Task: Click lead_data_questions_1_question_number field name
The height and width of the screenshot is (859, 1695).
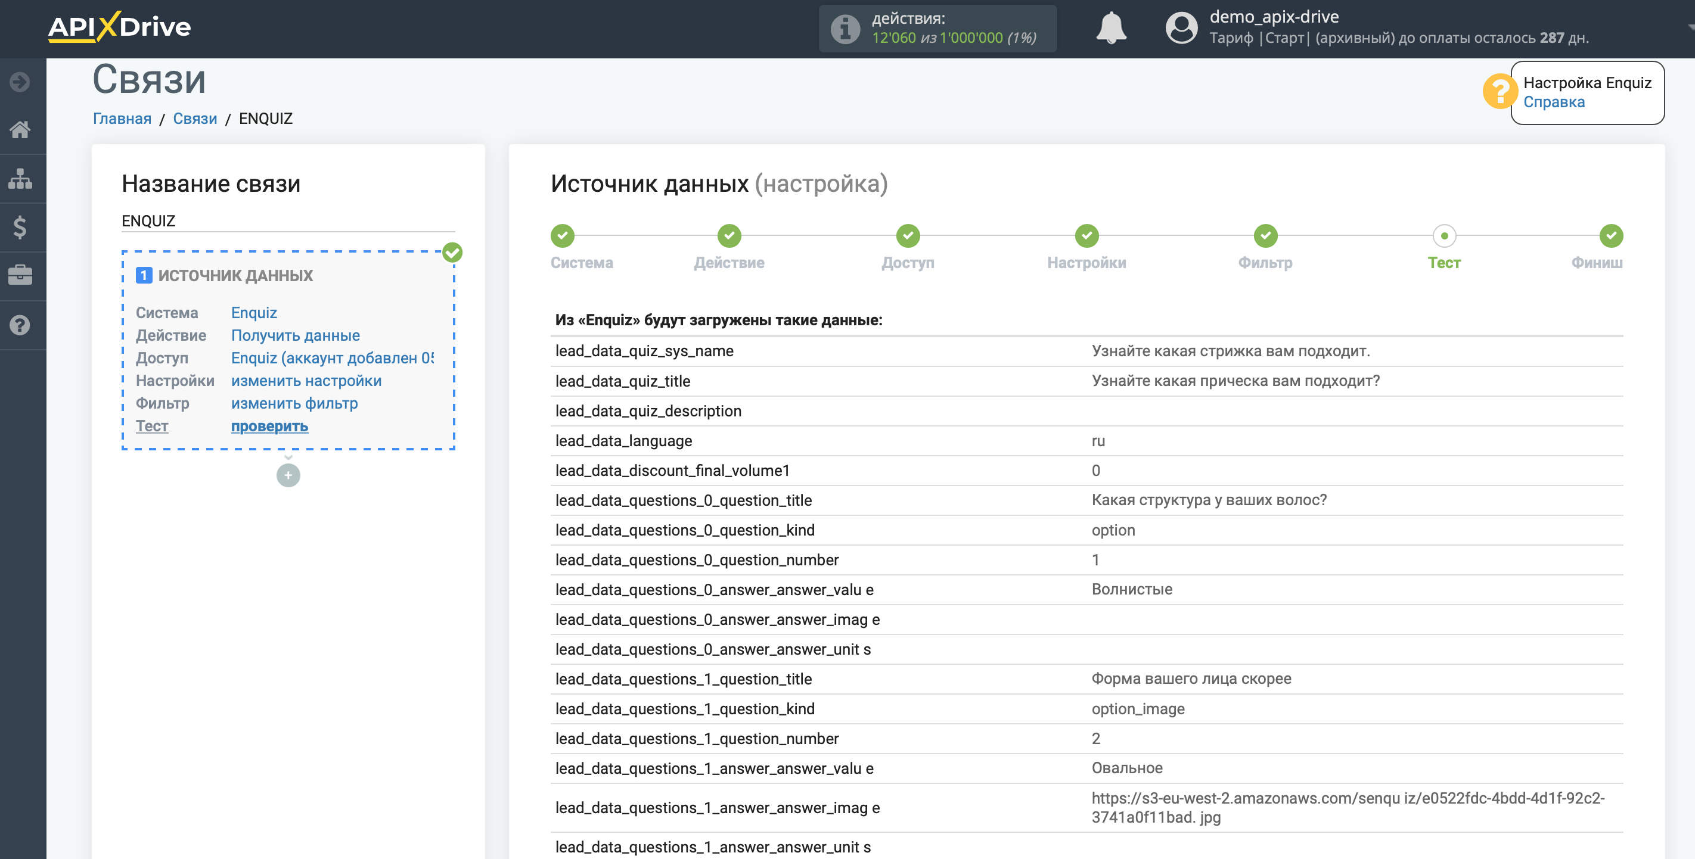Action: coord(697,739)
